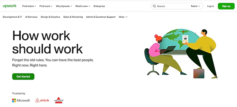This screenshot has height=107, width=237.
Task: Click the Microsoft logo
Action: 21,101
